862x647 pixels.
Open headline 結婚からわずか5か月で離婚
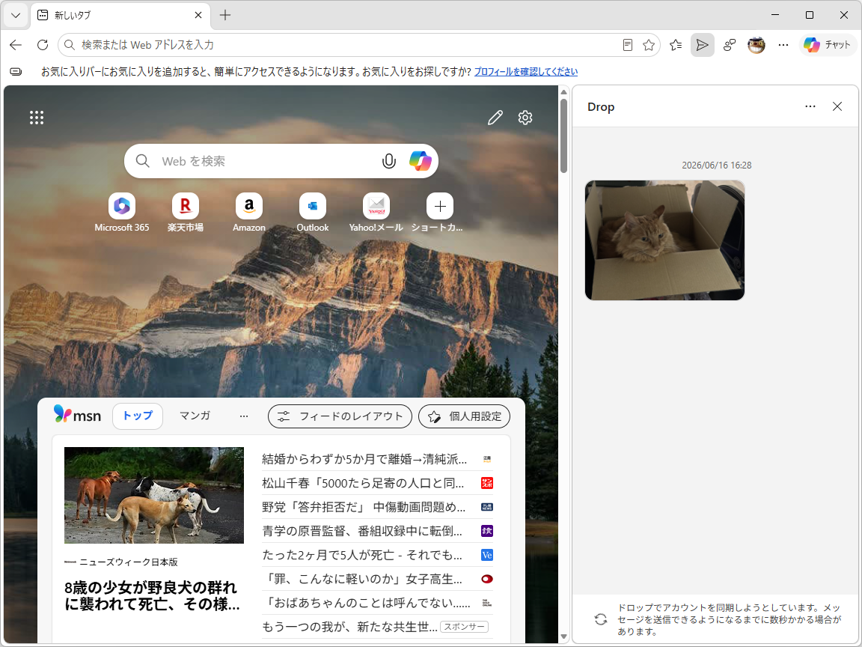click(x=364, y=459)
